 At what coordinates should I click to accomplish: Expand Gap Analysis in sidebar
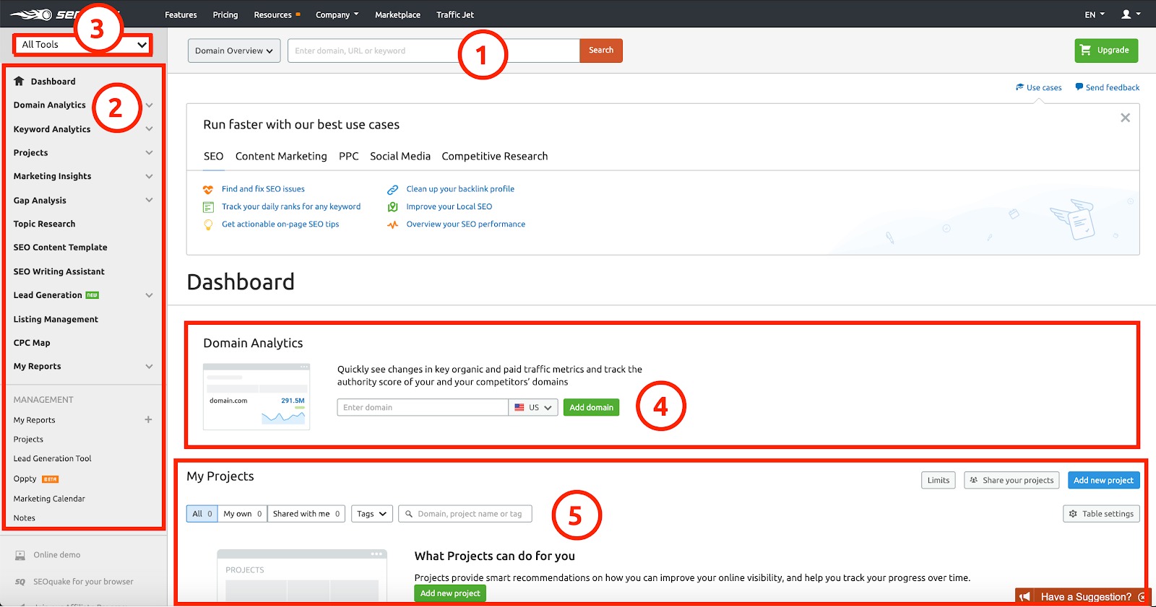[x=149, y=201]
